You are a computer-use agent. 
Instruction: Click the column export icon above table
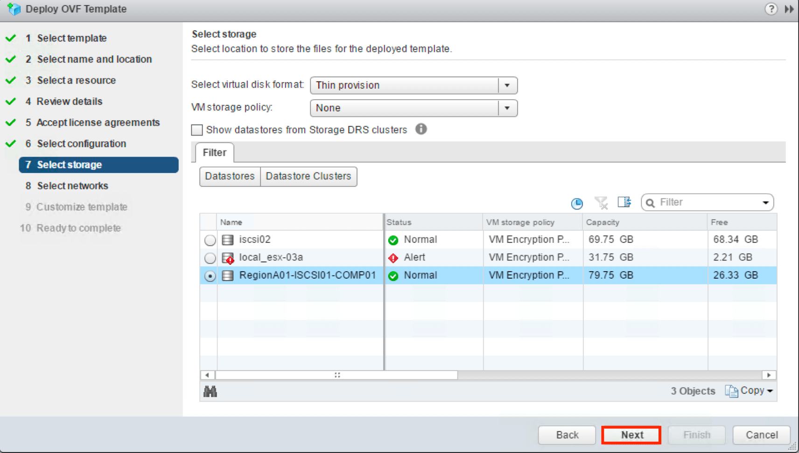coord(624,202)
